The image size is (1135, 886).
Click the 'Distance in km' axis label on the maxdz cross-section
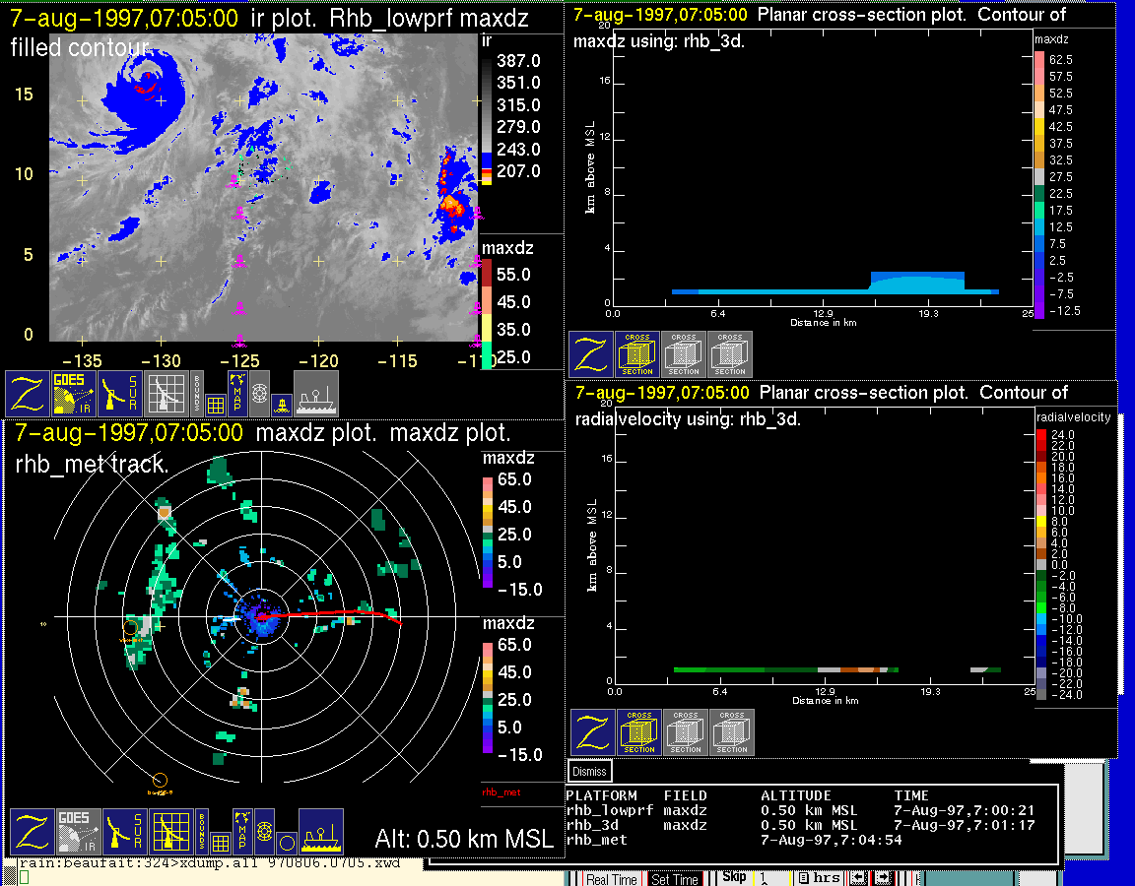pyautogui.click(x=823, y=323)
